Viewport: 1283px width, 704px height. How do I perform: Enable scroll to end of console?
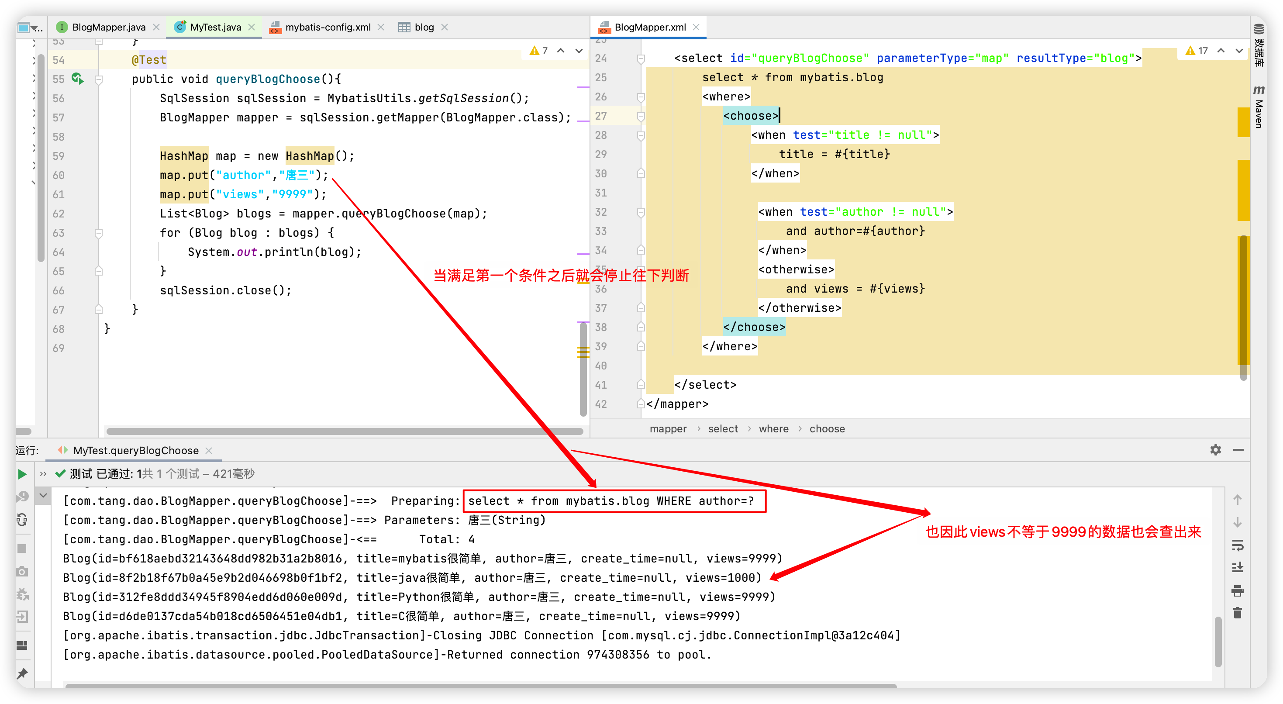click(1237, 567)
